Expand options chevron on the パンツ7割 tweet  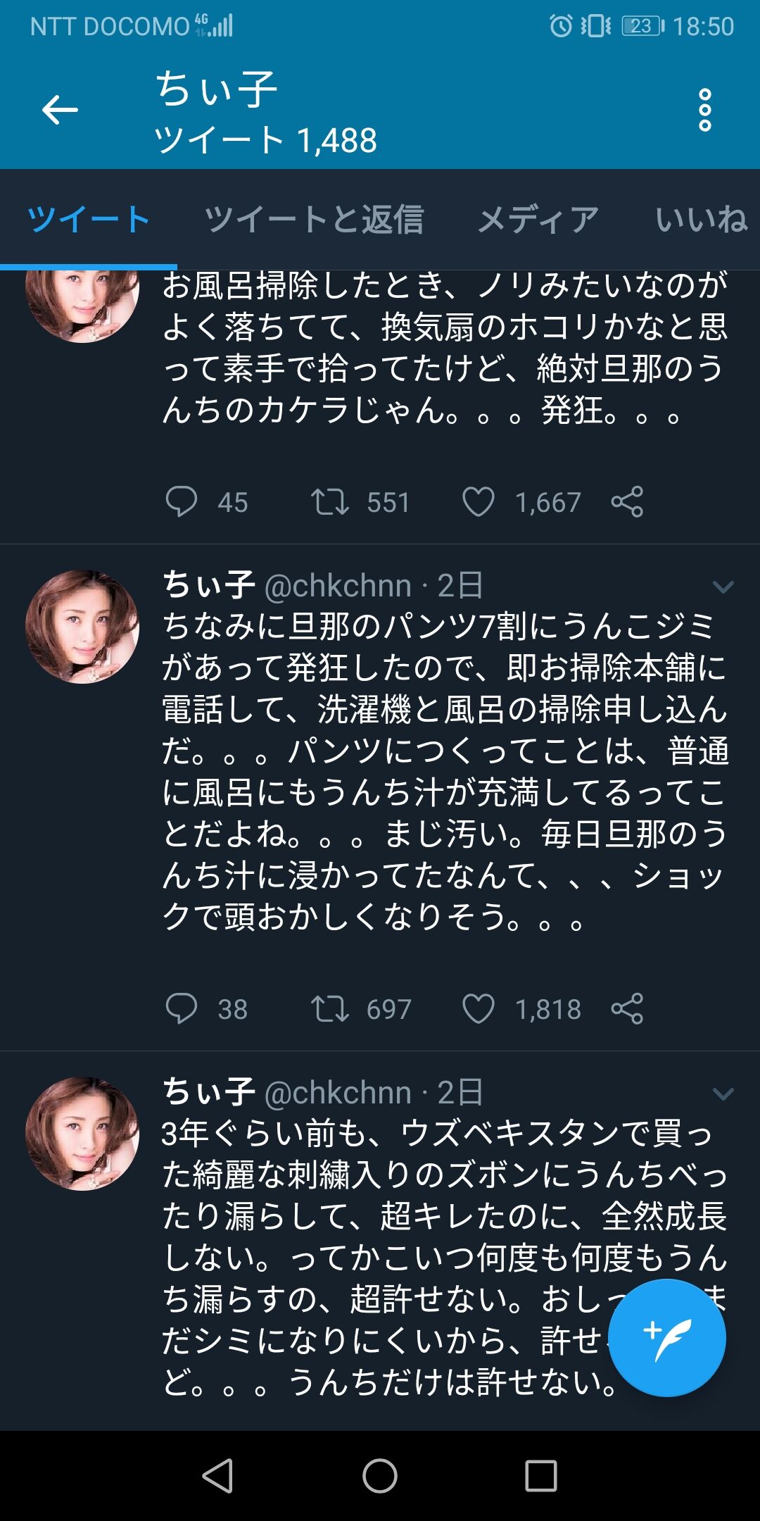(723, 587)
